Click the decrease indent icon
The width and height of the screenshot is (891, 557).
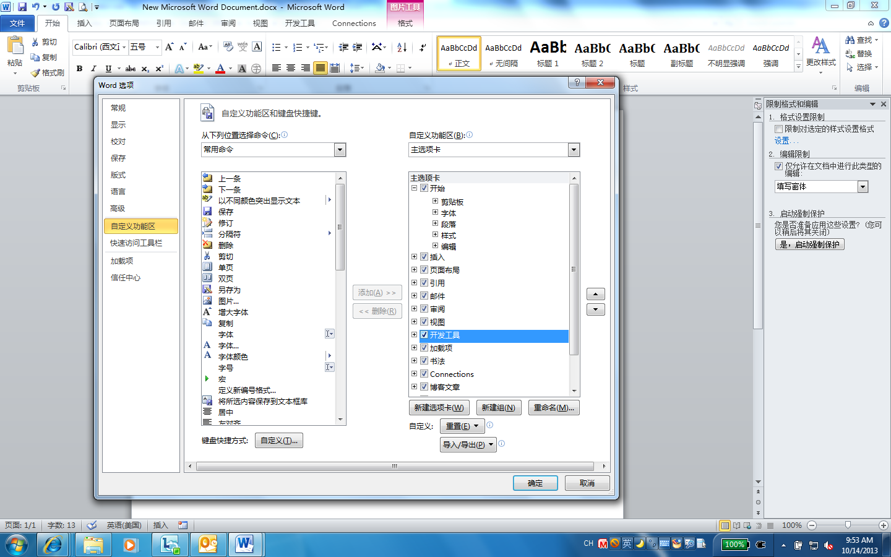click(343, 47)
